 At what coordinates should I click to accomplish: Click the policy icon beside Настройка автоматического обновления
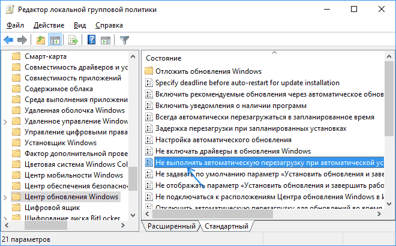149,140
